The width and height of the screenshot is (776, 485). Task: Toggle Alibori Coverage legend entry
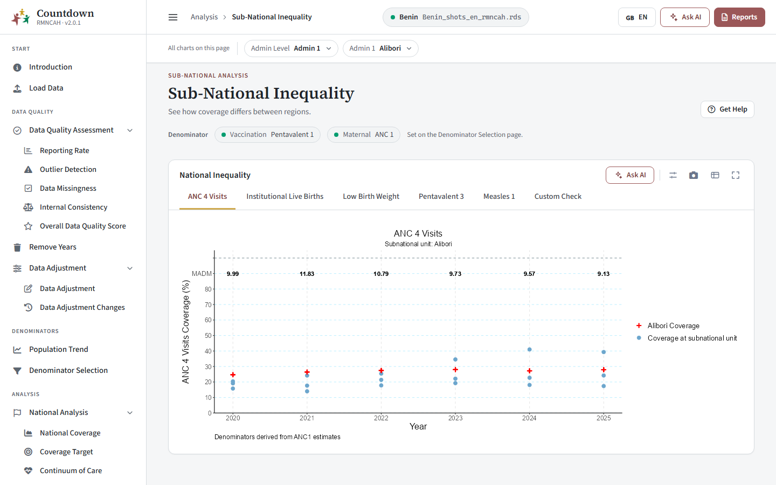coord(668,325)
